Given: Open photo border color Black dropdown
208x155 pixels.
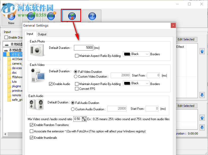Looking at the screenshot, I should coord(136,54).
